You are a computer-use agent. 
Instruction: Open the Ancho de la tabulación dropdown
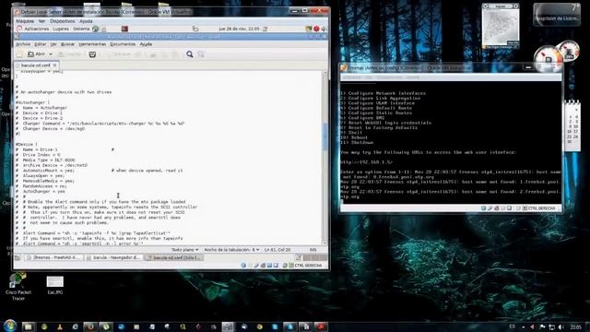(x=231, y=250)
